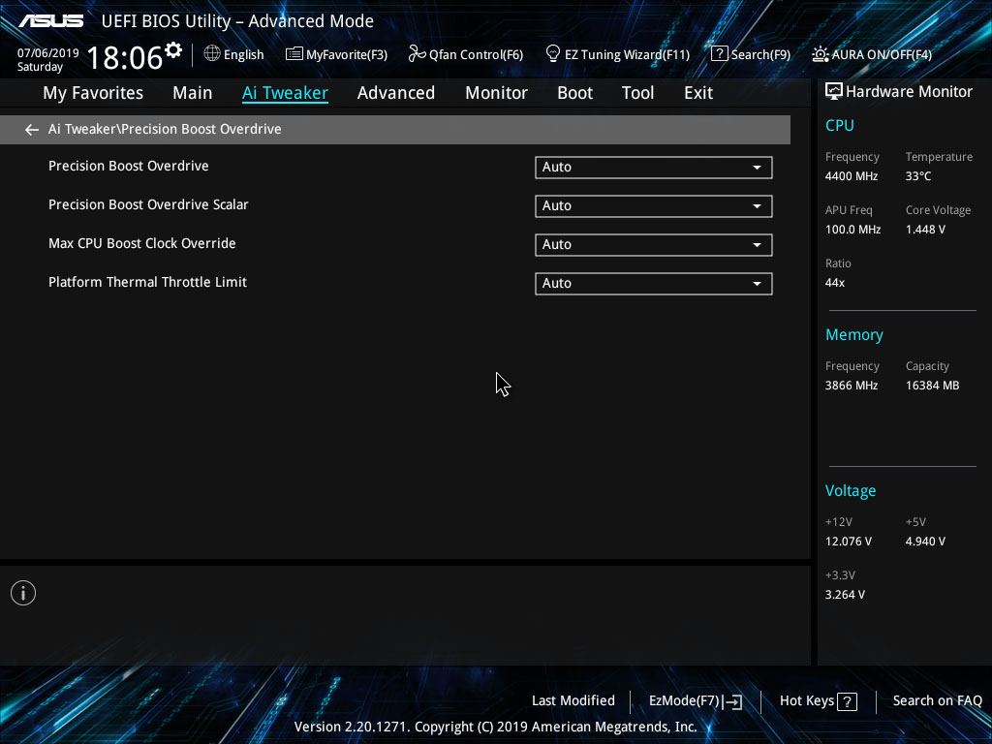Select the Ai Tweaker tab
The image size is (992, 744).
(x=286, y=93)
